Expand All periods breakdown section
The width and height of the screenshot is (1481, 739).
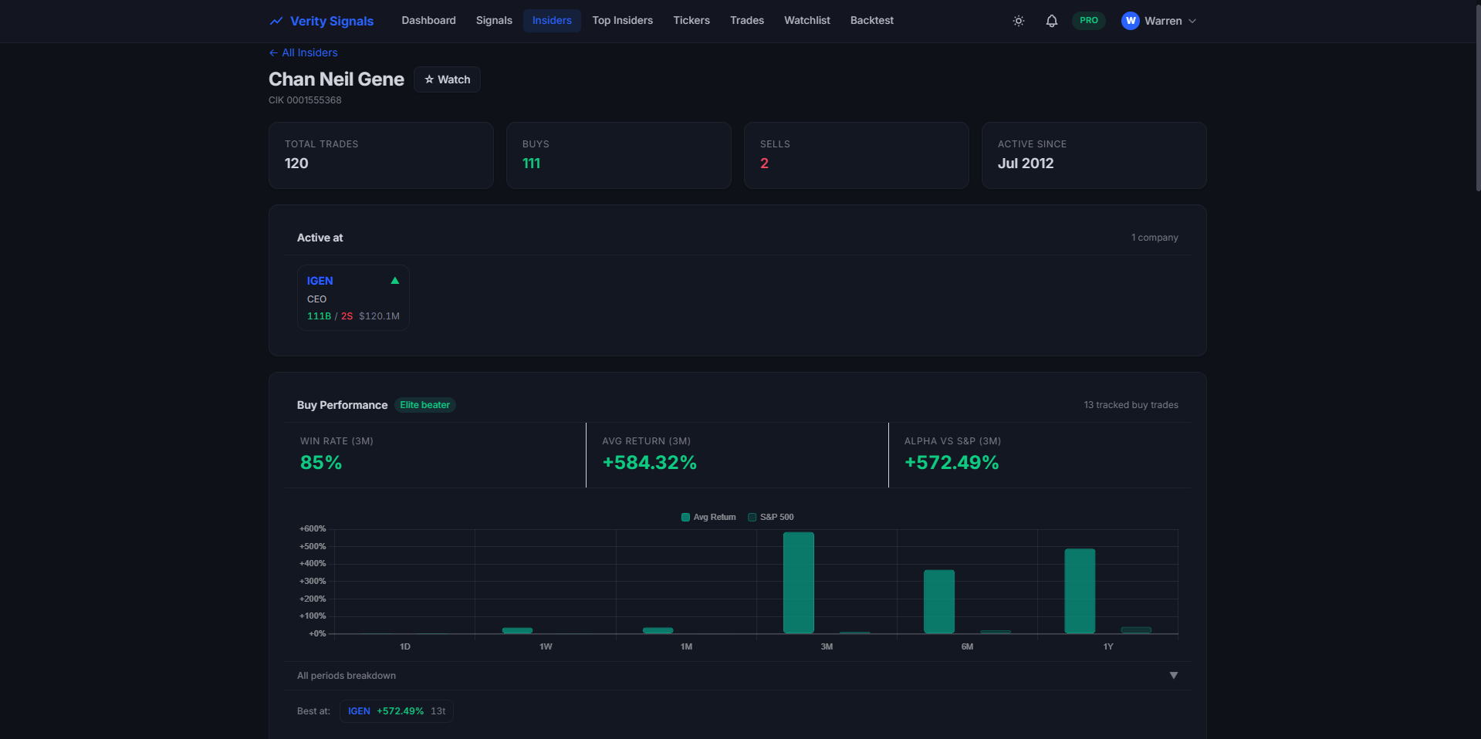[x=737, y=676]
